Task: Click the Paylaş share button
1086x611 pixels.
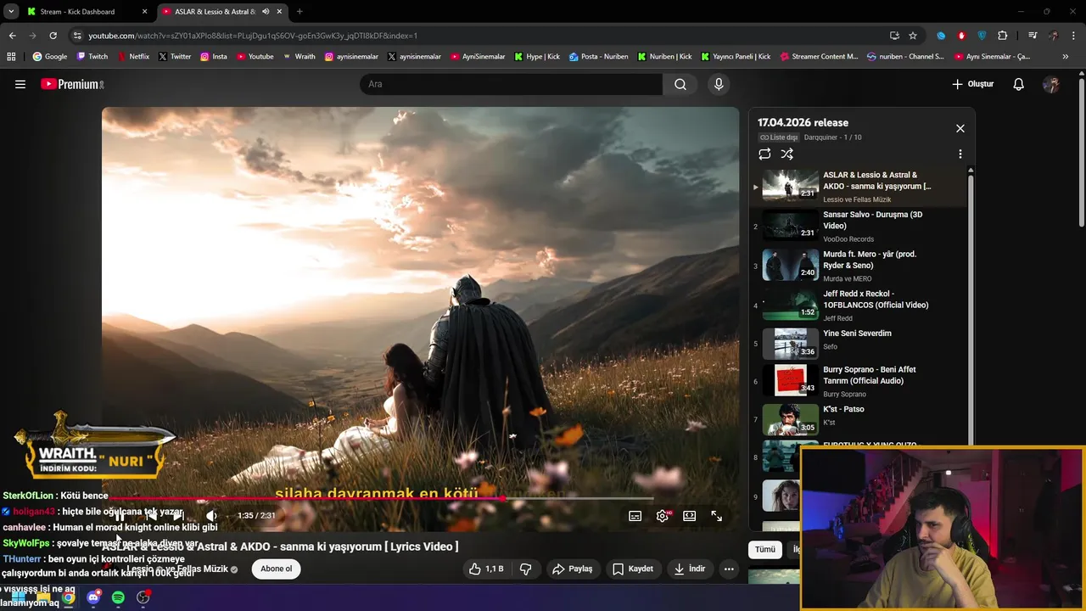Action: 573,569
